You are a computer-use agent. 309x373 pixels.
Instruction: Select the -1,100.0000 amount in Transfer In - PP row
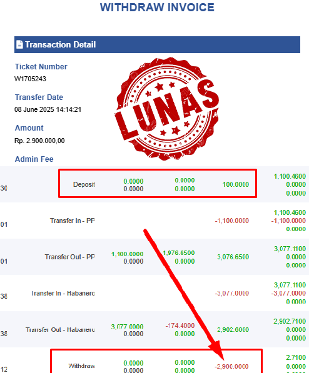click(232, 221)
